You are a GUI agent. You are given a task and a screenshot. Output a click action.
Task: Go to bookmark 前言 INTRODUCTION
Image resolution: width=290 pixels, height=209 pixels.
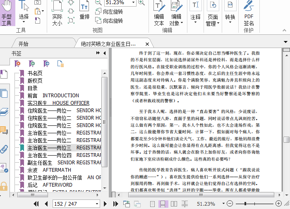click(53, 96)
